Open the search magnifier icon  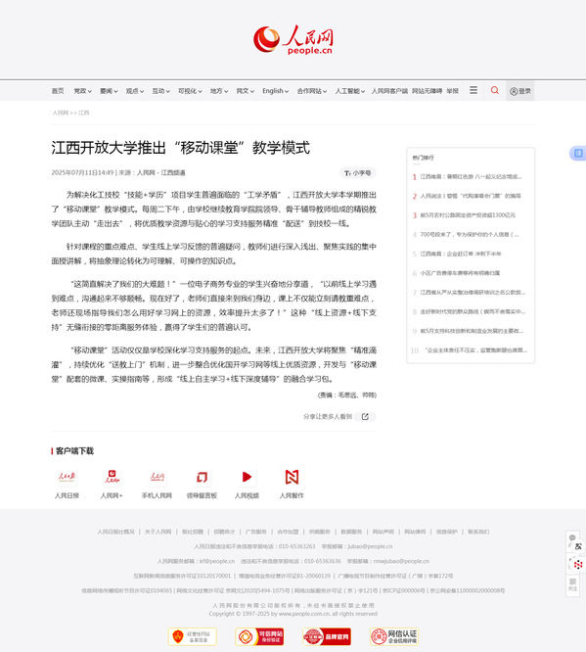click(495, 90)
